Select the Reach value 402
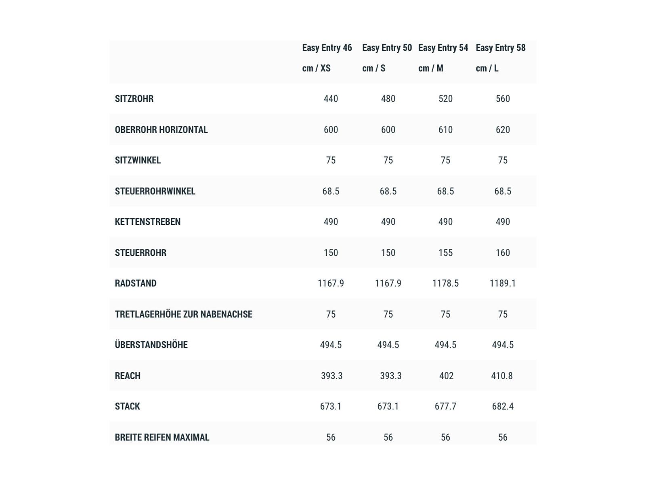The image size is (646, 485). [446, 376]
